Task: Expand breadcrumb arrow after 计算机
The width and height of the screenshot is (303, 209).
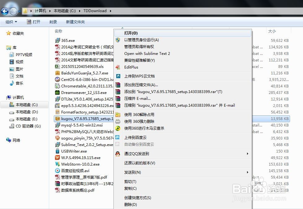Action: click(x=50, y=11)
